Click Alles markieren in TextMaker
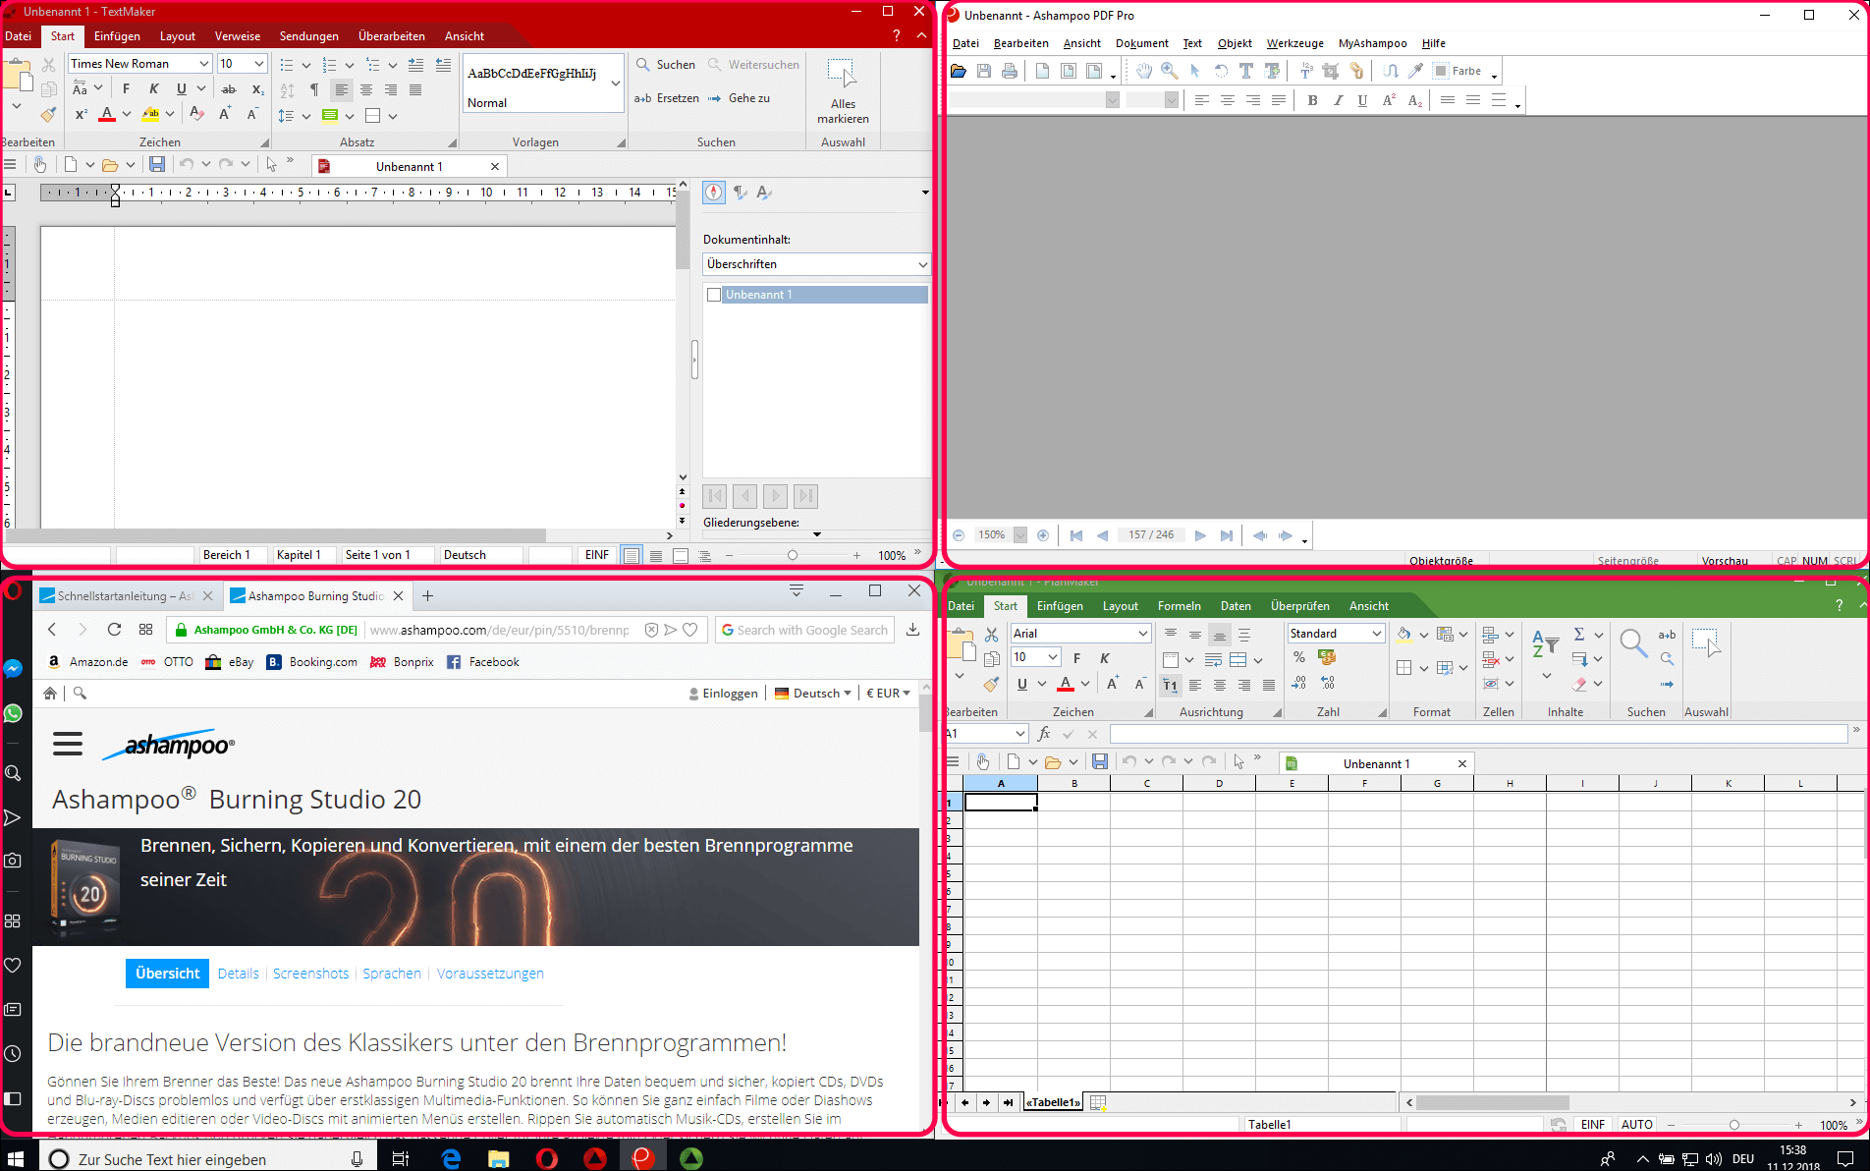The image size is (1870, 1171). pyautogui.click(x=843, y=90)
